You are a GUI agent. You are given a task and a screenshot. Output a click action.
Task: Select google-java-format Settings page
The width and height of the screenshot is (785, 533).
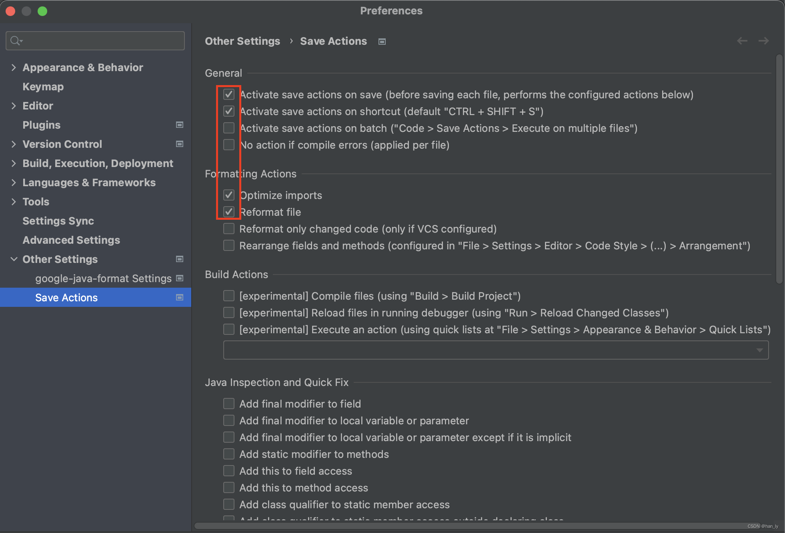coord(103,278)
